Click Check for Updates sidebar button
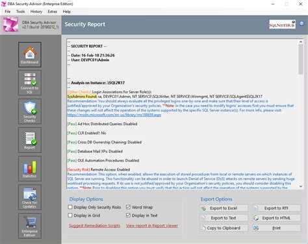Screen dimensions: 308x244 coord(30,197)
